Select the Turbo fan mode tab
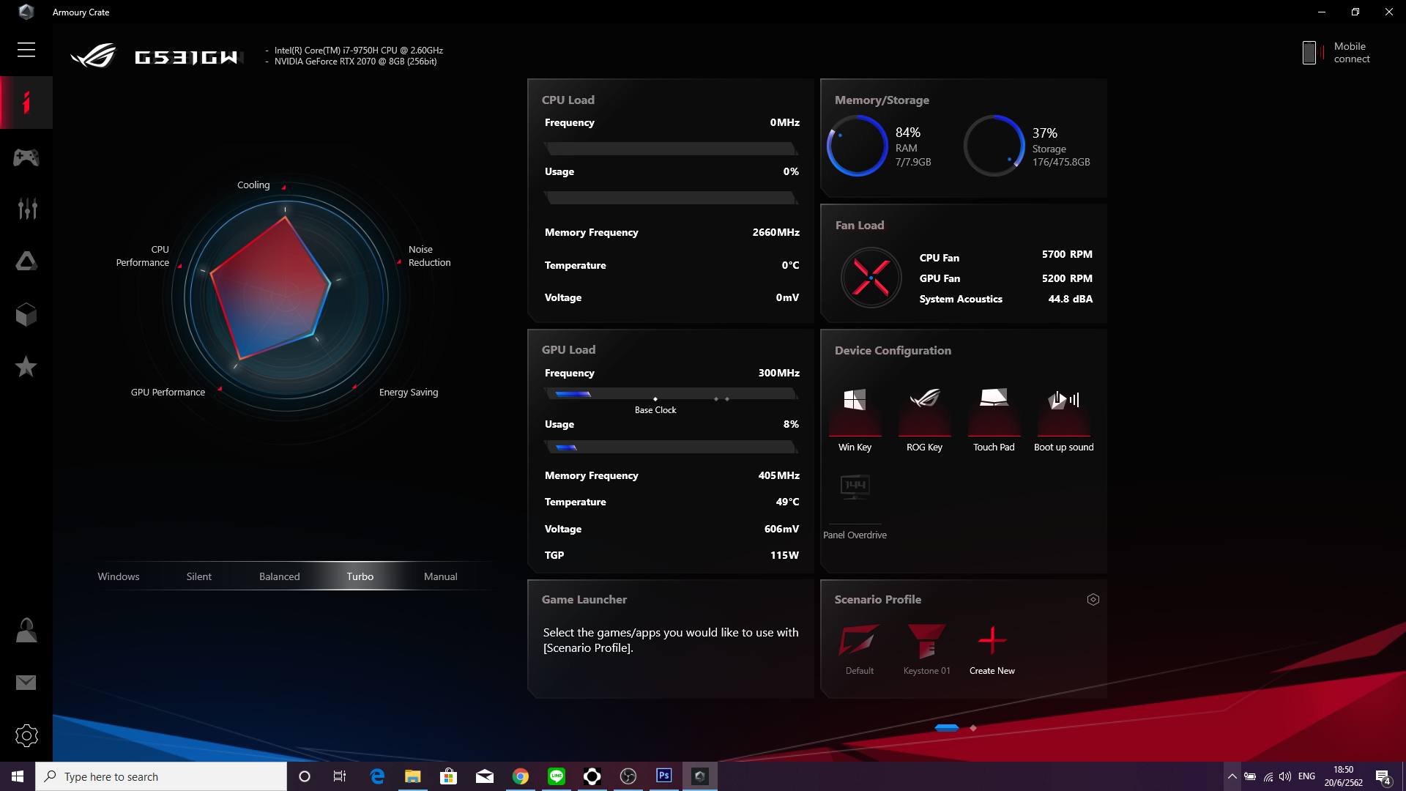 click(x=360, y=576)
